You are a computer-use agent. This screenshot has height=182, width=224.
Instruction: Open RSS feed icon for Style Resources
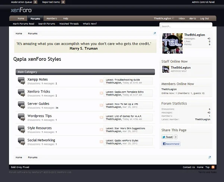coord(101,129)
